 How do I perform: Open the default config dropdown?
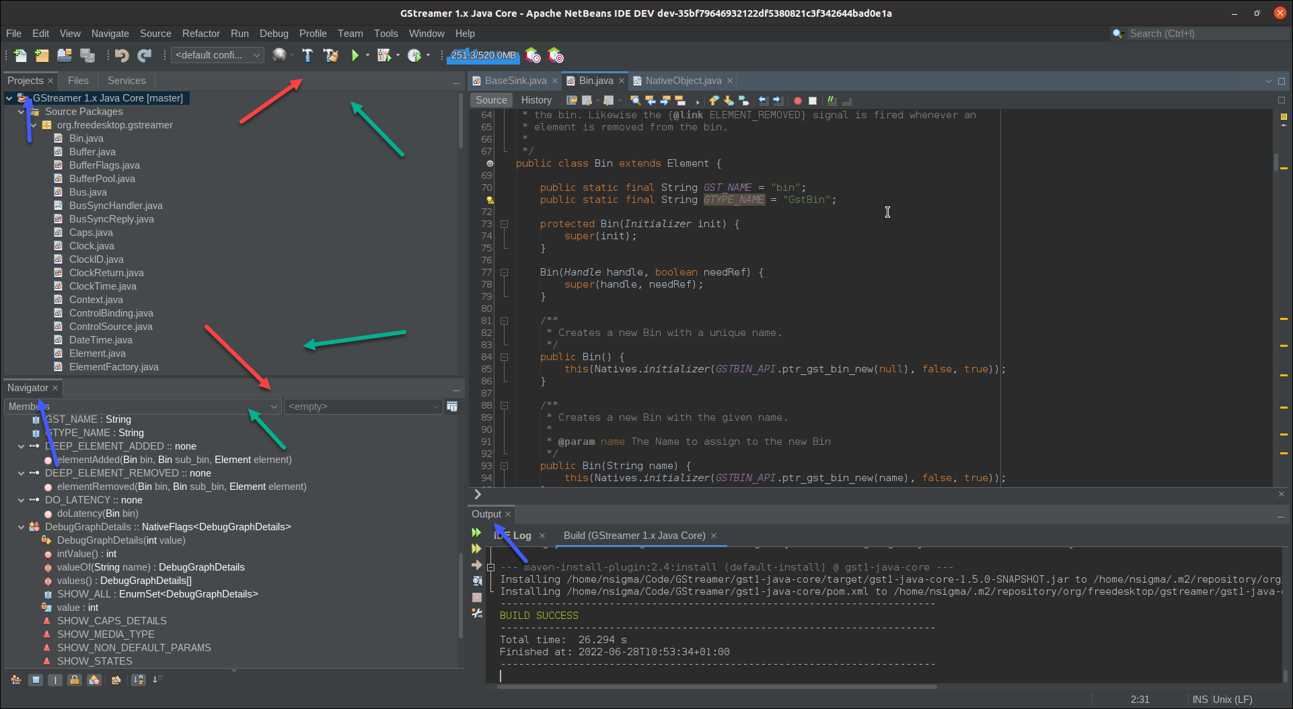tap(218, 55)
